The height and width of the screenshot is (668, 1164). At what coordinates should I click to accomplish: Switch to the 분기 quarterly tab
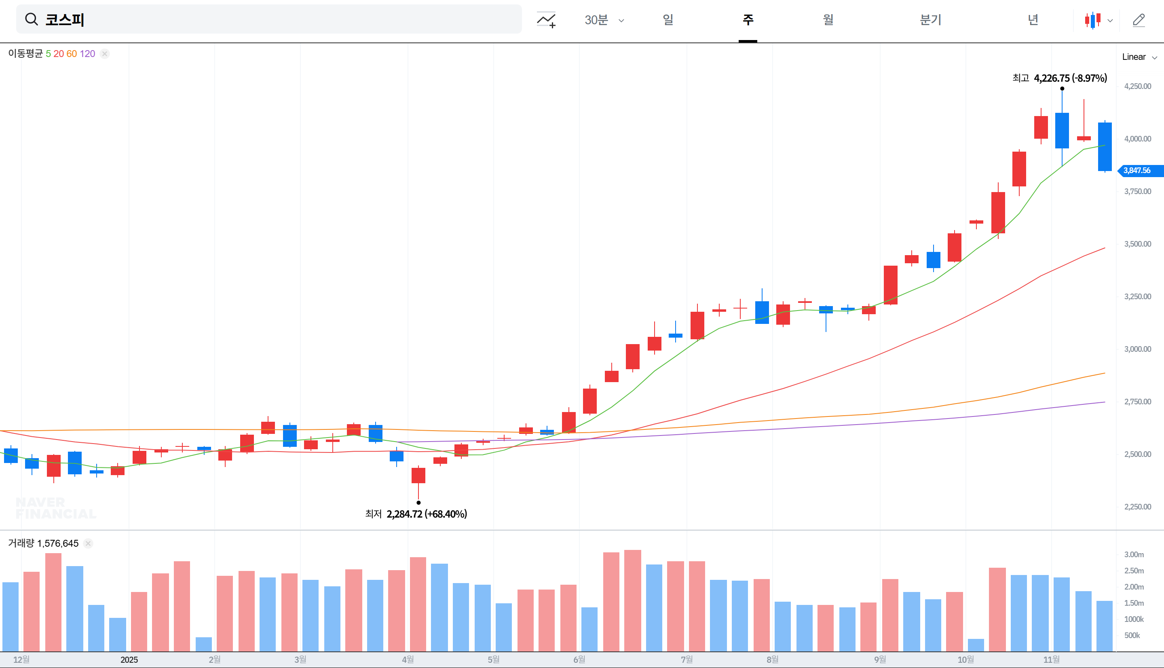point(931,20)
